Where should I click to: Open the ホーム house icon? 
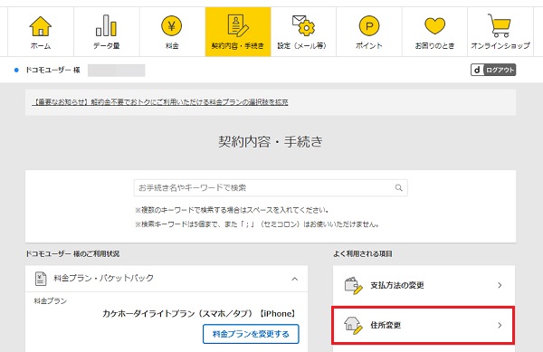[x=41, y=26]
